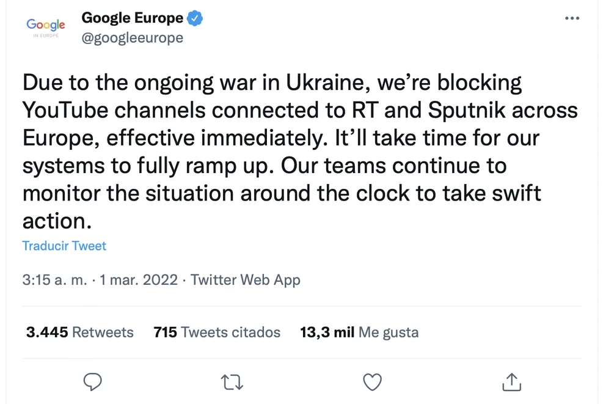View the 3.445 Retweets list
This screenshot has width=606, height=404.
79,332
